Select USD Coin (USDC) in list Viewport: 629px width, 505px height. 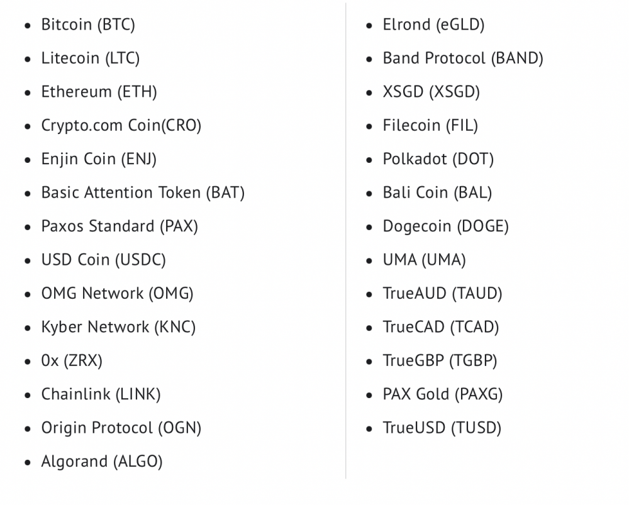104,260
